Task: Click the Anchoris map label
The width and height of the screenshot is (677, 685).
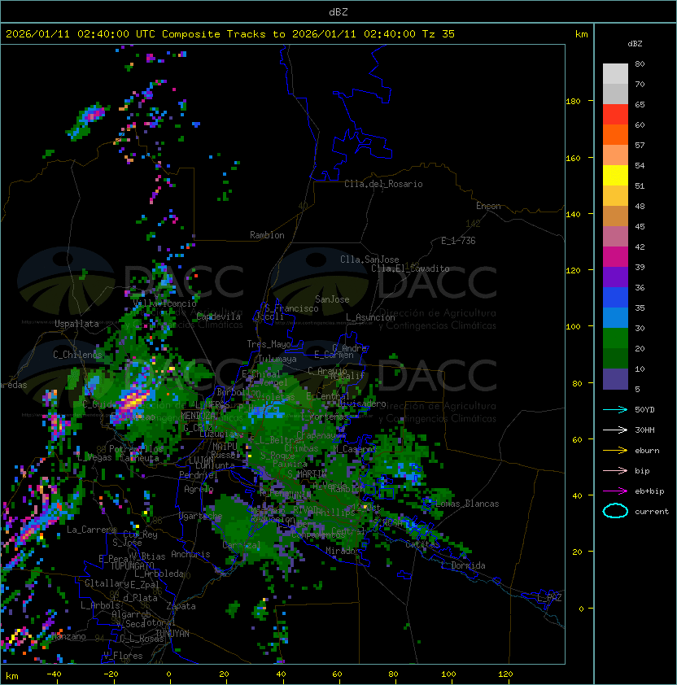Action: click(x=190, y=554)
